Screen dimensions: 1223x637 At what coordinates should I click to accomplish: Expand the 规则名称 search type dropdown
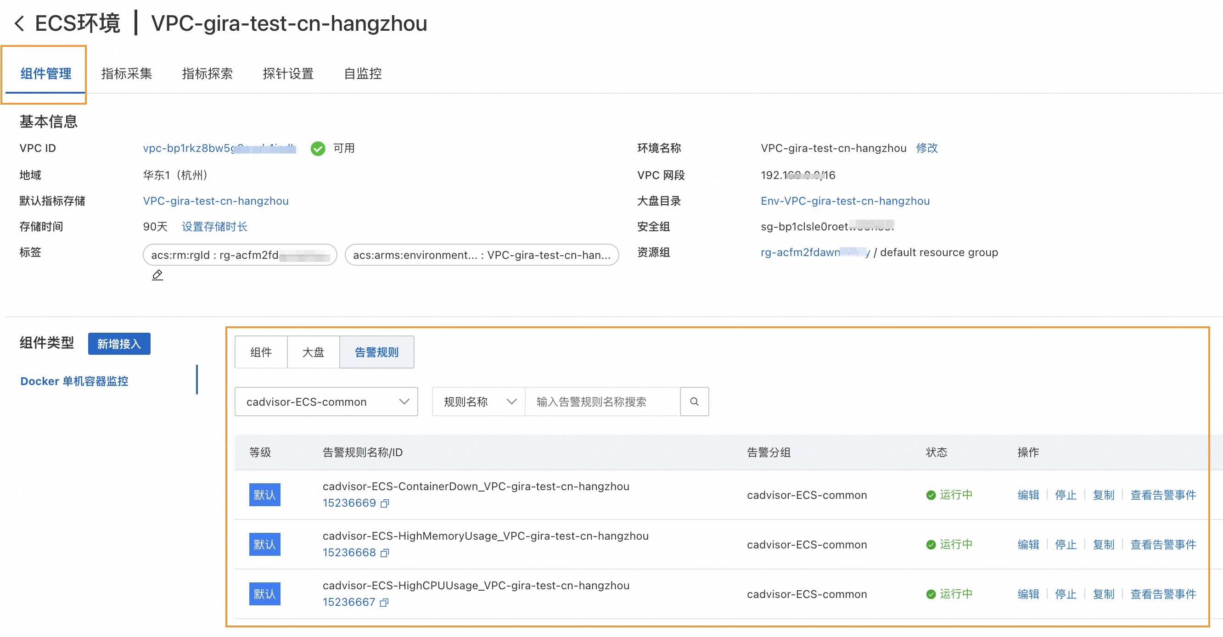click(x=478, y=402)
